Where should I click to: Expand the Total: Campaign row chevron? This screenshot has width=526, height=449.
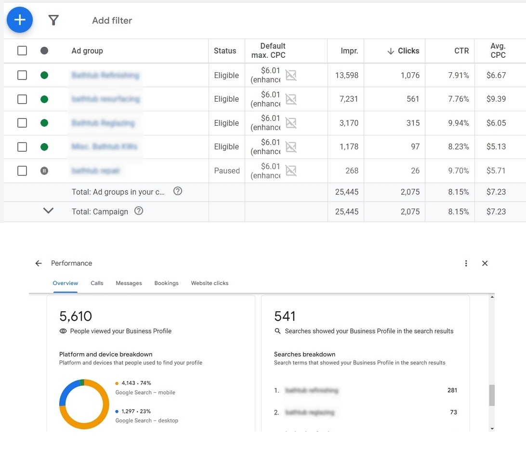48,211
